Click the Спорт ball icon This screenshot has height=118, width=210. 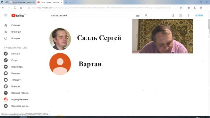[x=6, y=60]
